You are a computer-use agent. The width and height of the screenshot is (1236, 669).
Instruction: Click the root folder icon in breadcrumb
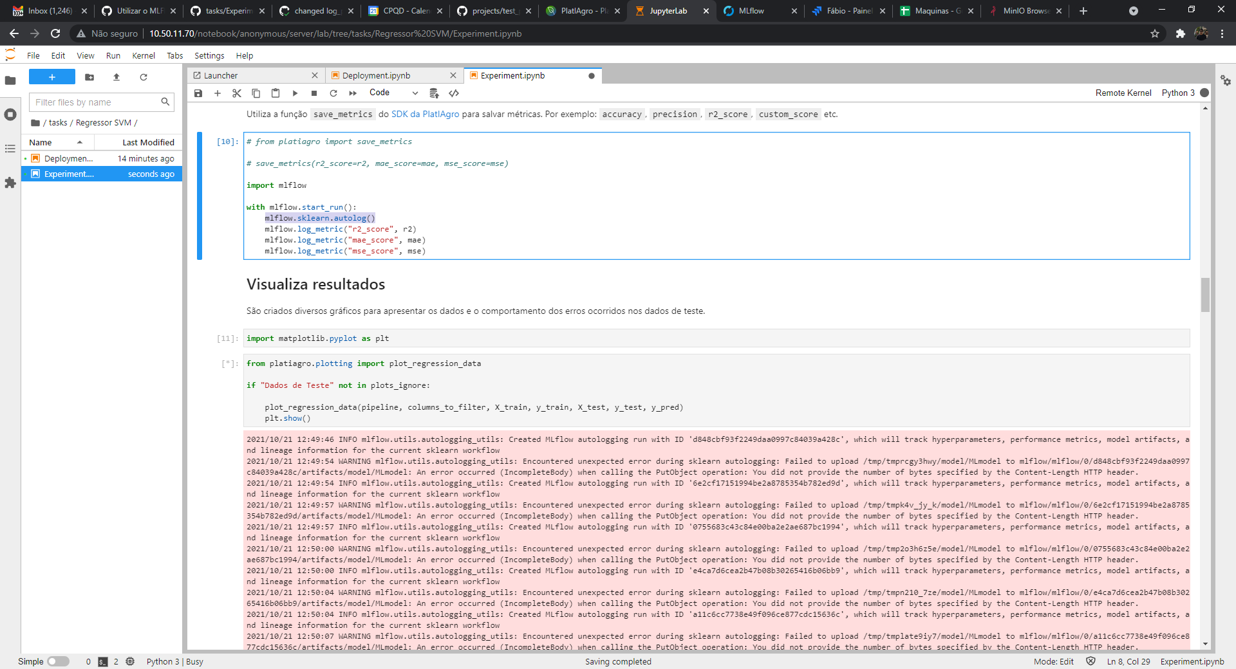35,123
